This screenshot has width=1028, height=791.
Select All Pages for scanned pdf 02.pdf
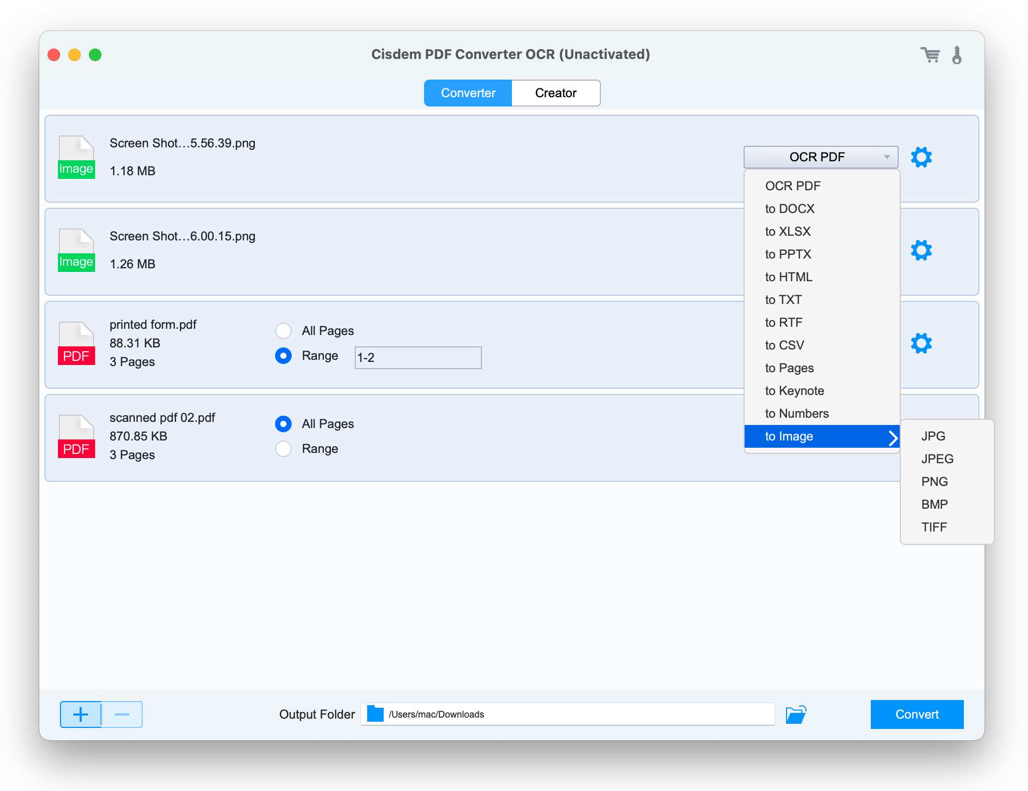283,423
